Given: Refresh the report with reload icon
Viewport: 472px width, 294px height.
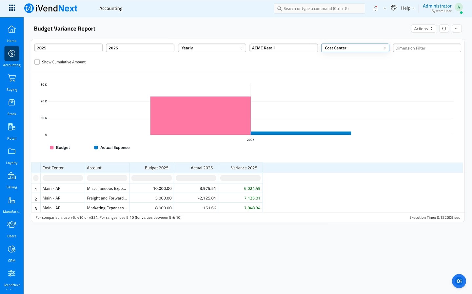Looking at the screenshot, I should [x=444, y=28].
